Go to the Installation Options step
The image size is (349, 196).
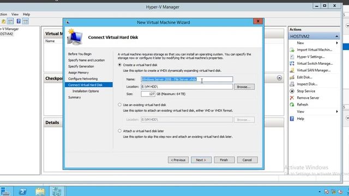(86, 91)
